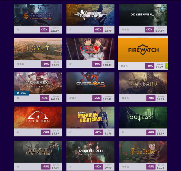
Task: Click the -70% discount badge on Outlast II
Action: point(151,132)
